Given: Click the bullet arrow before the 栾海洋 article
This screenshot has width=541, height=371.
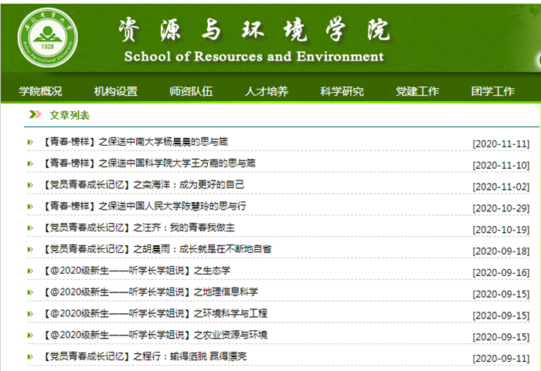Looking at the screenshot, I should tap(30, 185).
